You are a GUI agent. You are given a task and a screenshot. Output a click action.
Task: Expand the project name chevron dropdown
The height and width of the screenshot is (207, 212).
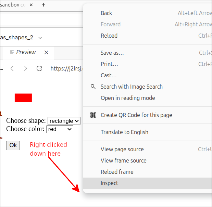(40, 38)
